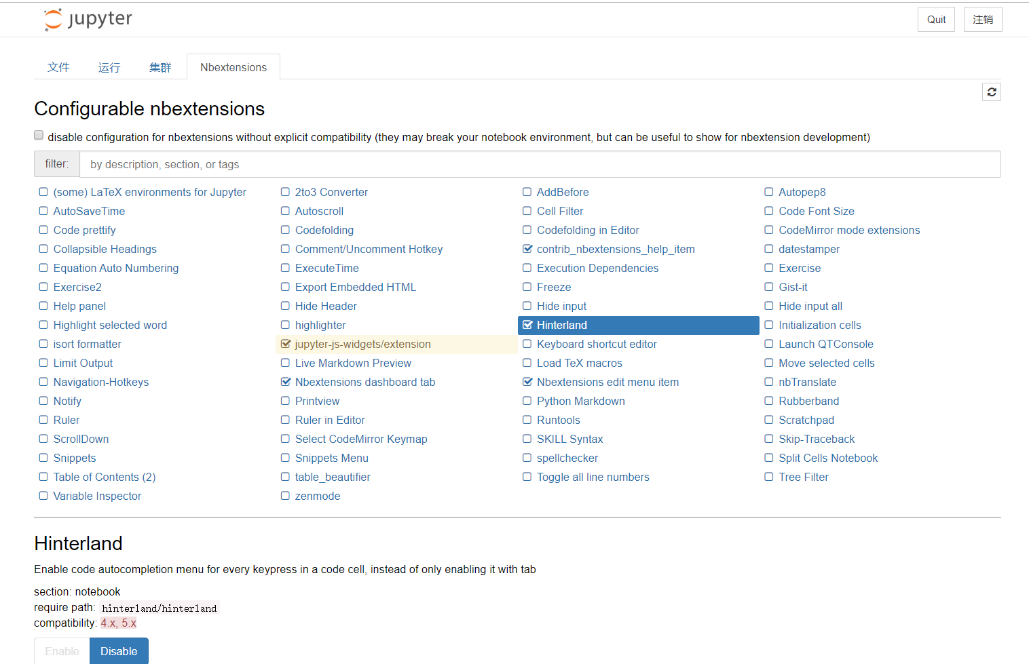Click the Quit button

pyautogui.click(x=937, y=20)
